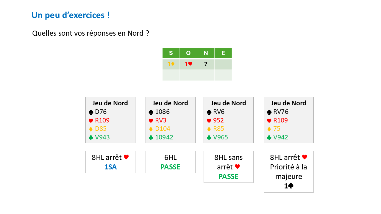
Task: Select the E column header in bidding table
Action: coord(223,53)
